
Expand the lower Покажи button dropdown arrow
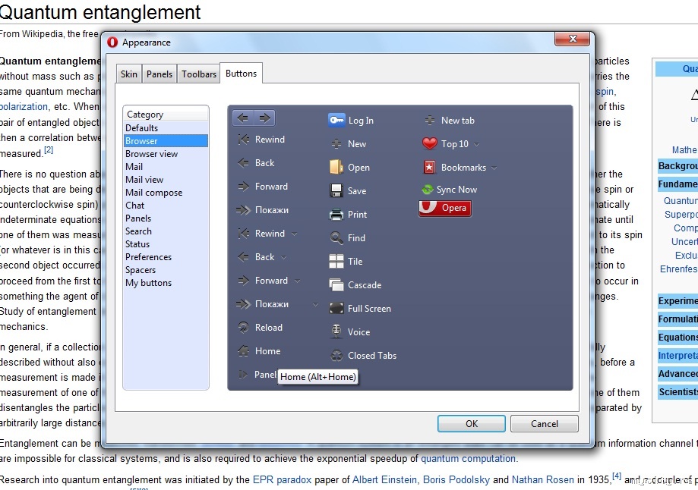[315, 304]
